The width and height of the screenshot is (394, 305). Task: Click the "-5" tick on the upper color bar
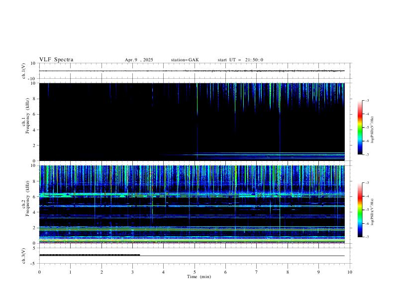coord(367,128)
